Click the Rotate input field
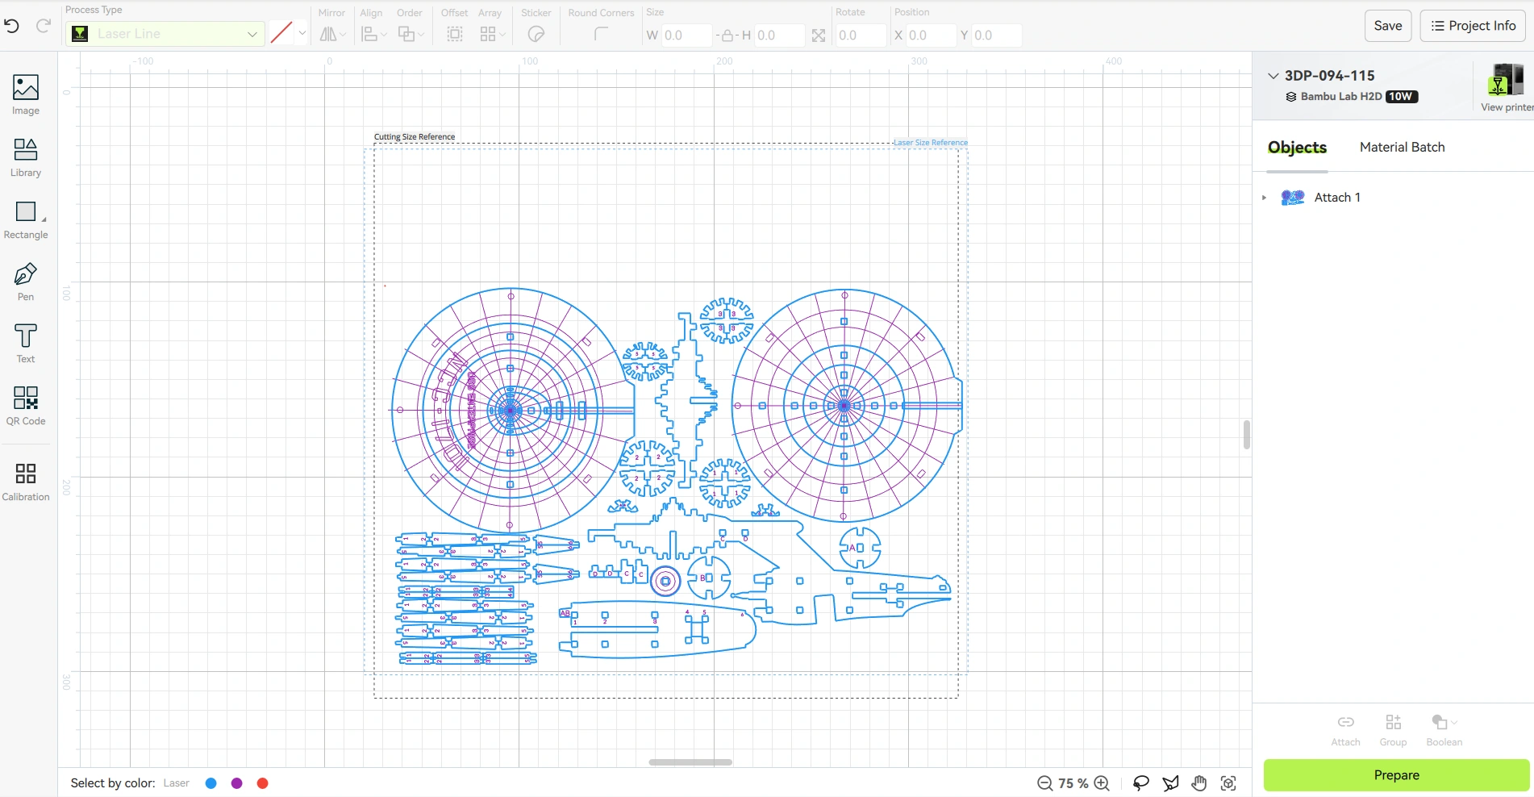The height and width of the screenshot is (797, 1534). pyautogui.click(x=861, y=35)
